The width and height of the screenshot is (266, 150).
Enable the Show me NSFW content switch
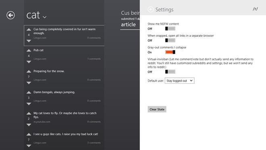tap(170, 29)
